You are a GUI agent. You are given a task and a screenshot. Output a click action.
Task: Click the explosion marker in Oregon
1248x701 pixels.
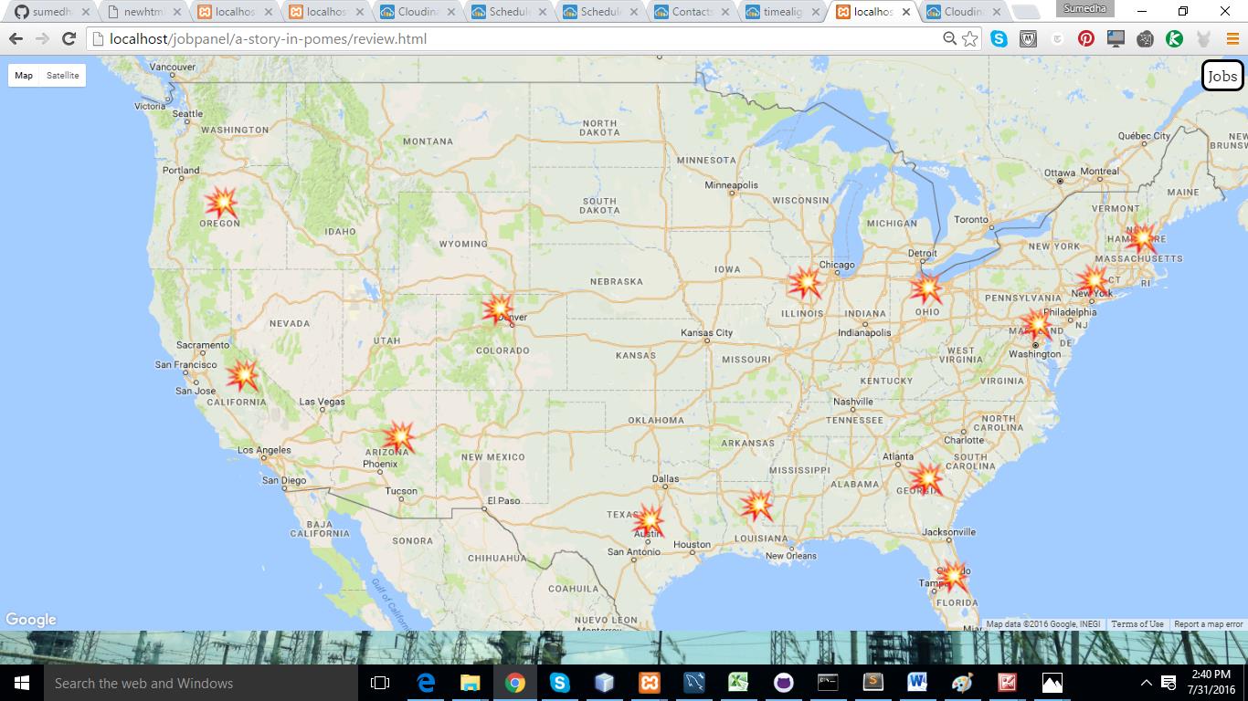(220, 202)
